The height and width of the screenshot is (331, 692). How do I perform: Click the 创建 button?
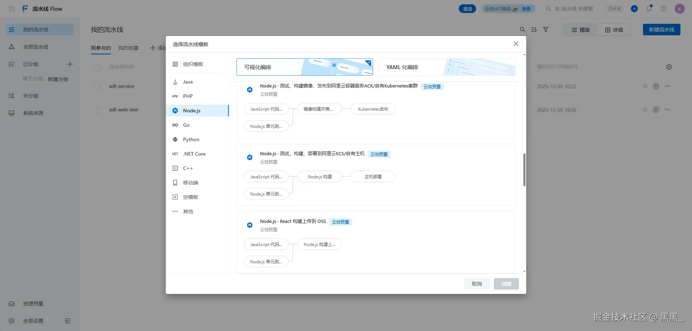tap(506, 284)
